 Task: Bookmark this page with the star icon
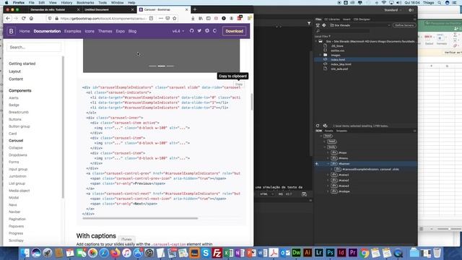point(175,18)
